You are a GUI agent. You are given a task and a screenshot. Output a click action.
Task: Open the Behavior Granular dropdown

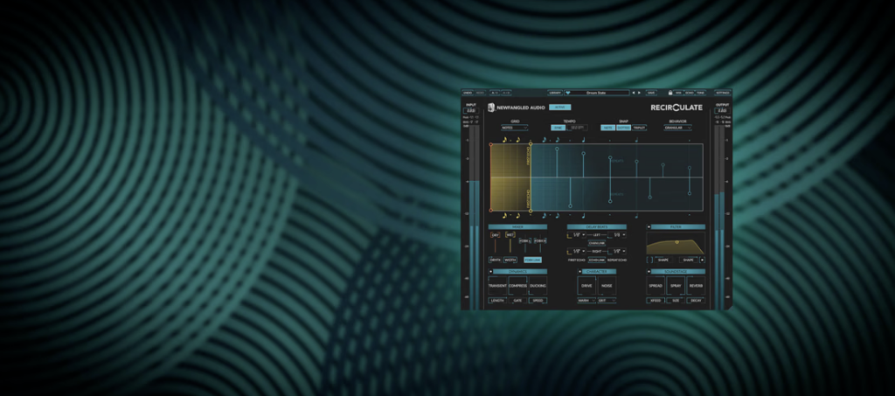pos(678,128)
